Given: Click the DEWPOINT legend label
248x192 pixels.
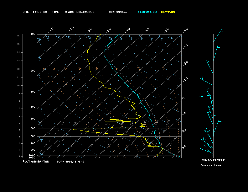Looking at the screenshot, I should click(x=169, y=12).
